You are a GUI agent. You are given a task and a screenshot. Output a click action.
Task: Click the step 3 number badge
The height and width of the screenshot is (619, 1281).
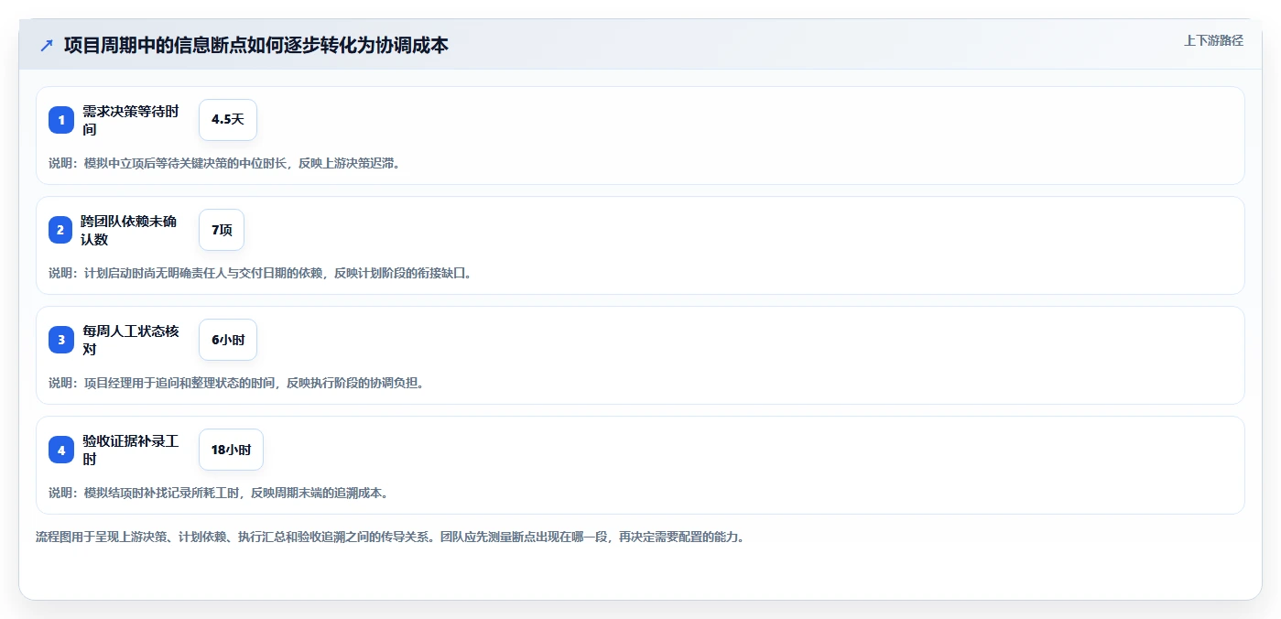pos(61,340)
